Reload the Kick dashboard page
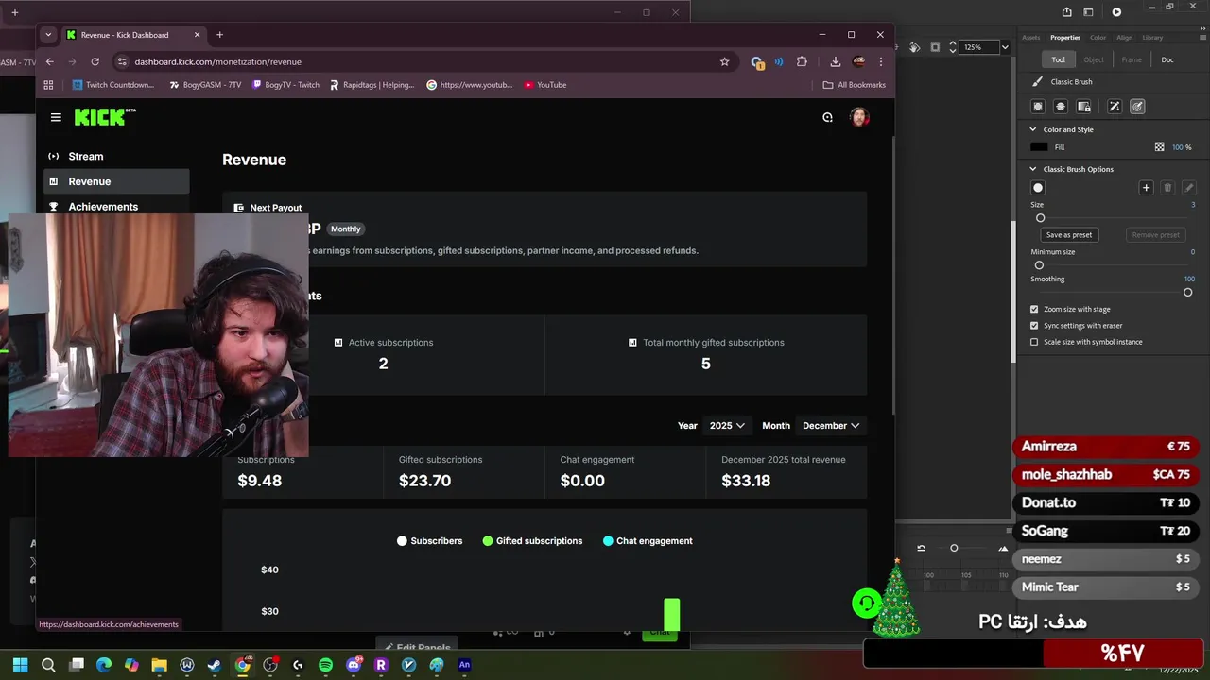 95,61
